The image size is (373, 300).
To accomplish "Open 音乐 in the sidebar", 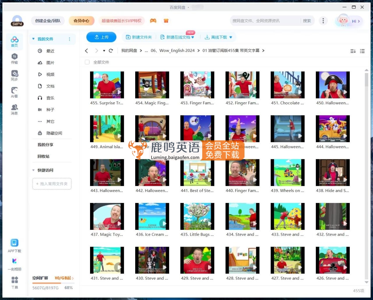I will (50, 98).
